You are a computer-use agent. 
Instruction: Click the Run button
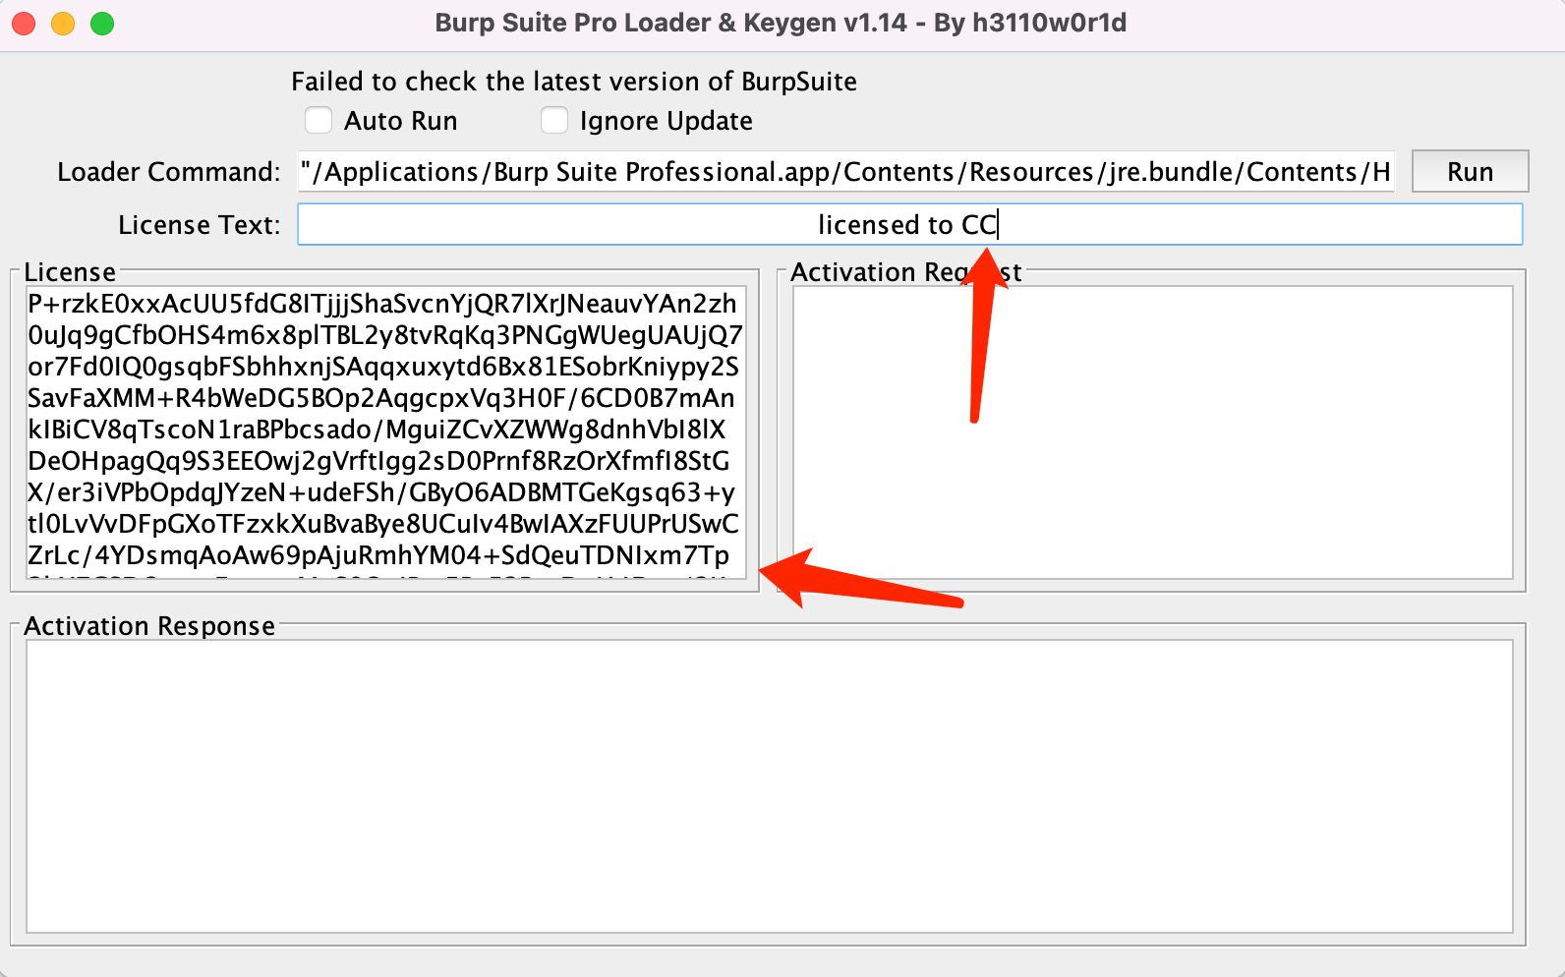(x=1470, y=171)
